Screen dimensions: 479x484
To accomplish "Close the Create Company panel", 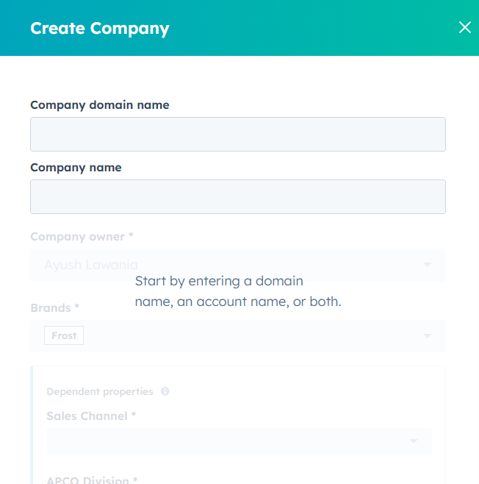I will pos(464,27).
